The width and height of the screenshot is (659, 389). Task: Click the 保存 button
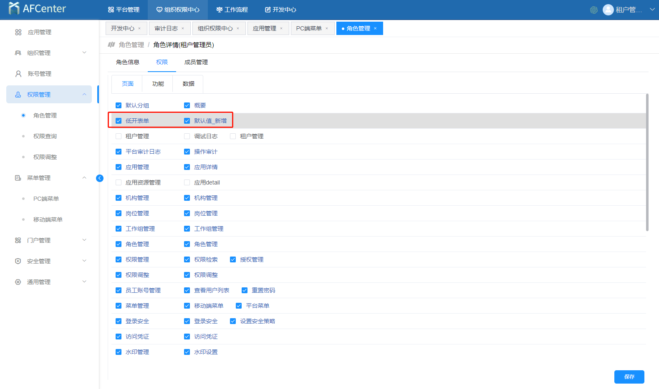[629, 377]
